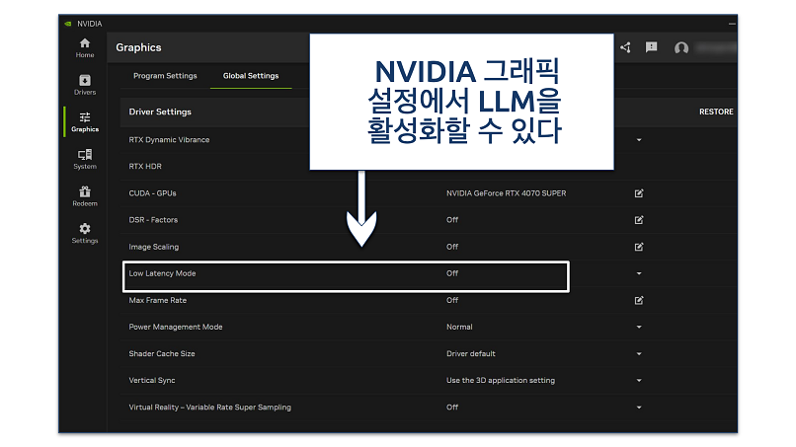Edit the CUDA - GPUs setting
The width and height of the screenshot is (796, 447).
639,193
